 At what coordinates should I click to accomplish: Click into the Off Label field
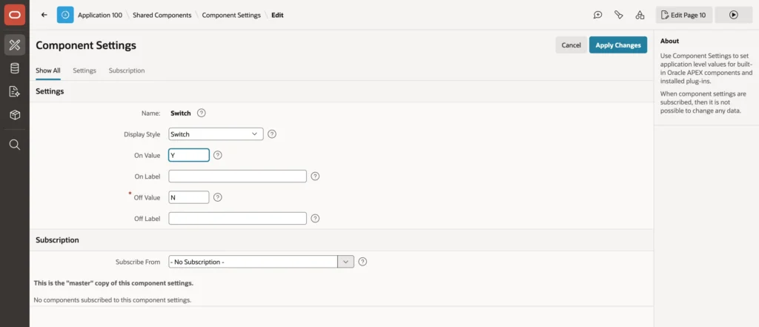pyautogui.click(x=238, y=219)
